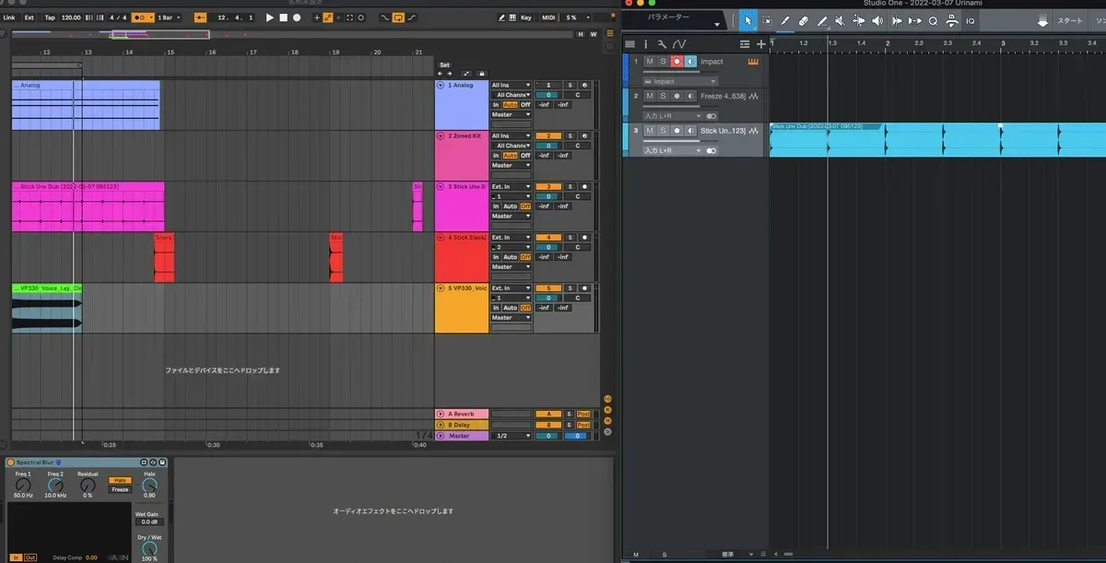Set track 1 Analog monitor to In
Viewport: 1106px width, 563px height.
(x=496, y=105)
